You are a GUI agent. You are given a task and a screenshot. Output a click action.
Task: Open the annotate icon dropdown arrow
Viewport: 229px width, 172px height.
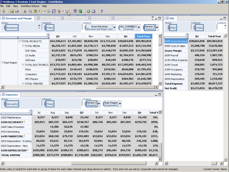tap(45, 11)
